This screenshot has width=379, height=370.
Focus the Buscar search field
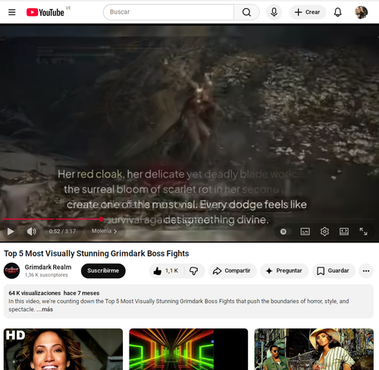click(x=168, y=12)
